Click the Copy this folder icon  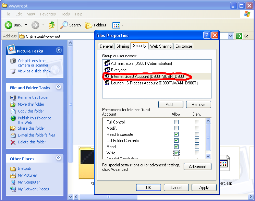13,111
